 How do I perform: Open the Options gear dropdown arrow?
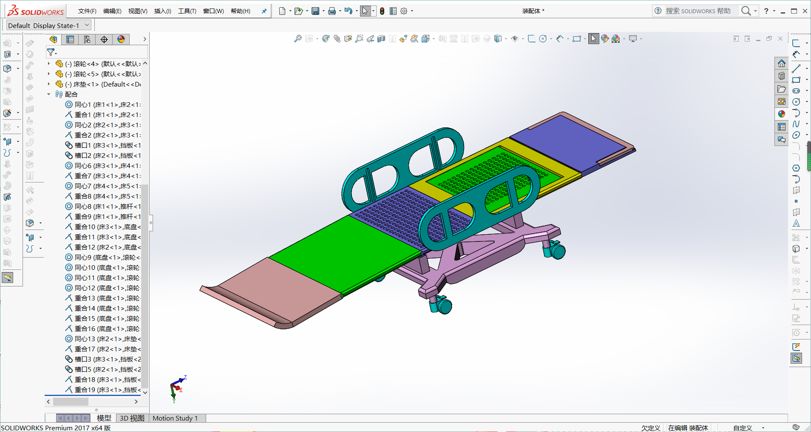tap(412, 11)
